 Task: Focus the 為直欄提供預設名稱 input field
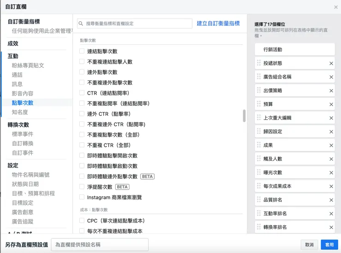click(100, 245)
